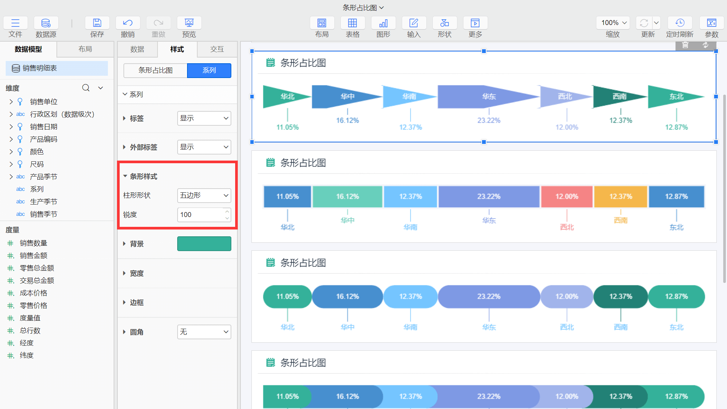Switch to the 布局 panel tab

click(x=85, y=49)
